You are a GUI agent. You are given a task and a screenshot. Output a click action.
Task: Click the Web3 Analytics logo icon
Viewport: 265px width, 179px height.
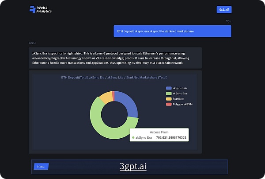[x=32, y=9]
